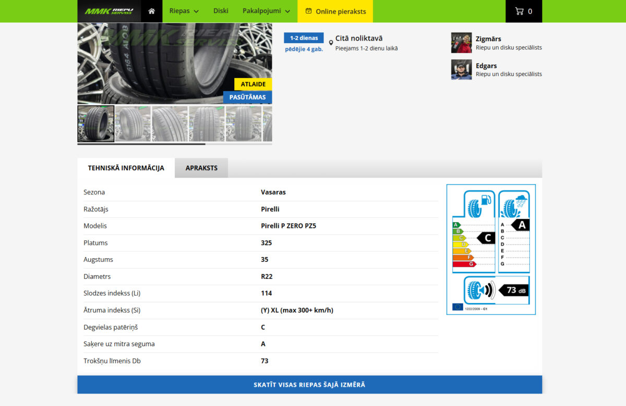Select the second tyre thumbnail
Image resolution: width=626 pixels, height=406 pixels.
pyautogui.click(x=133, y=124)
